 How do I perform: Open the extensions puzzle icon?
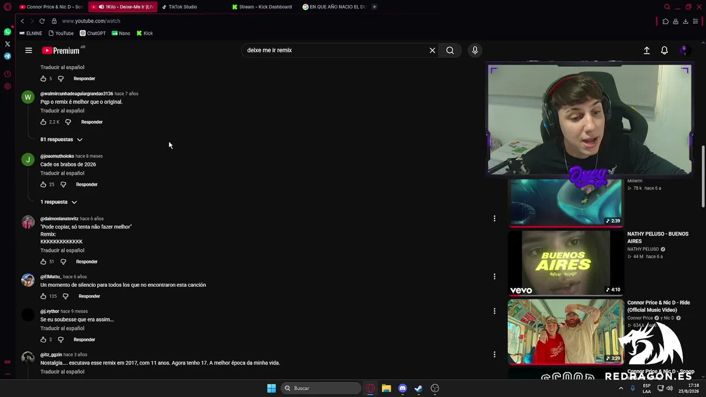coord(665,22)
